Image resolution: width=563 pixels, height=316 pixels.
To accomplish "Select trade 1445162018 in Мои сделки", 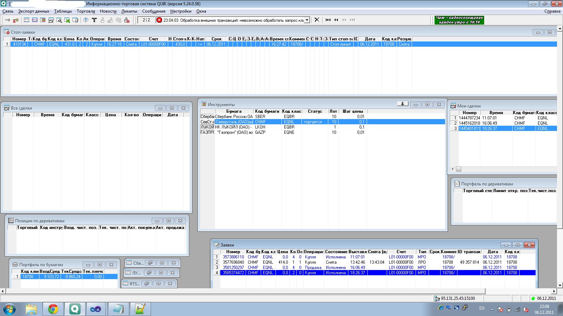I will coord(503,123).
